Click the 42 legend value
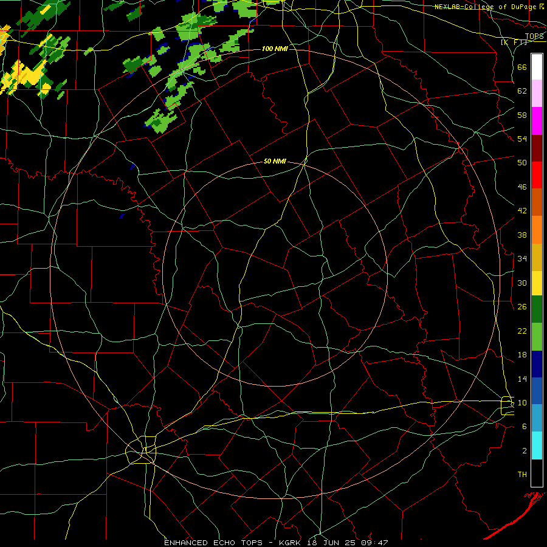547x547 pixels. pyautogui.click(x=522, y=211)
